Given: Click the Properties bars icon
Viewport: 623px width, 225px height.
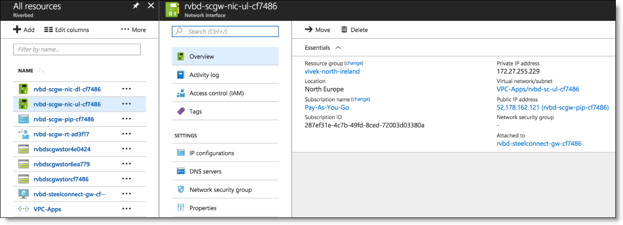Looking at the screenshot, I should click(x=181, y=208).
